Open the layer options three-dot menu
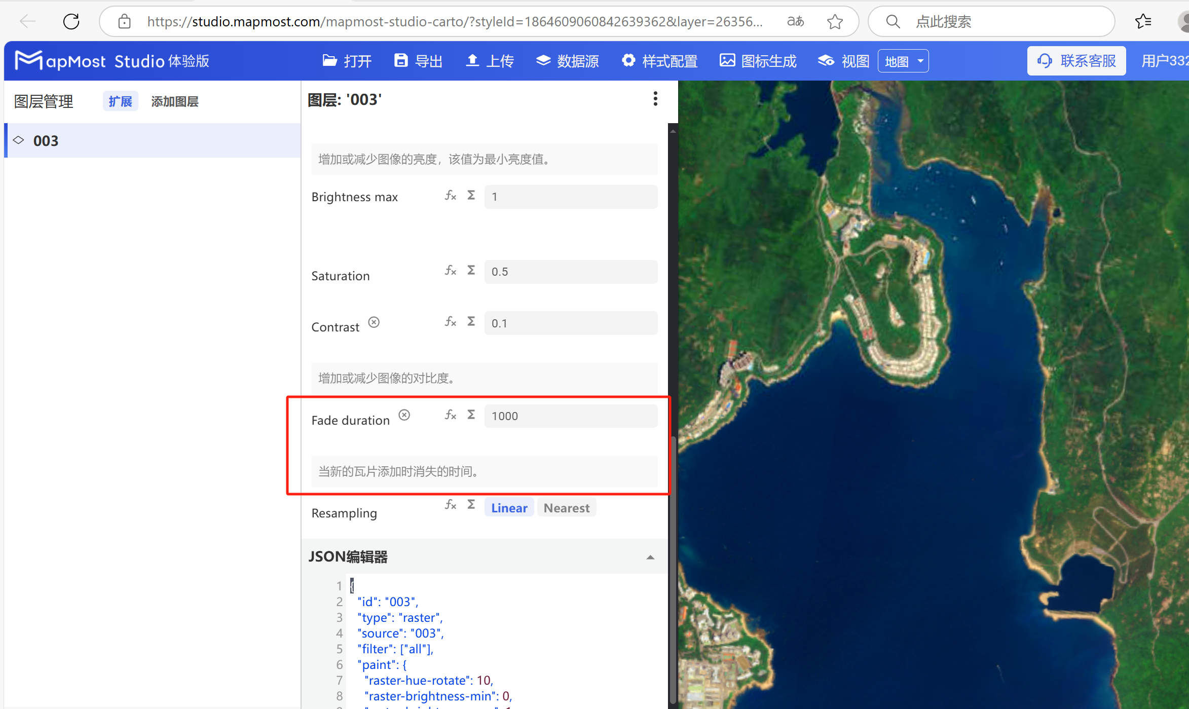This screenshot has height=709, width=1189. pyautogui.click(x=655, y=99)
